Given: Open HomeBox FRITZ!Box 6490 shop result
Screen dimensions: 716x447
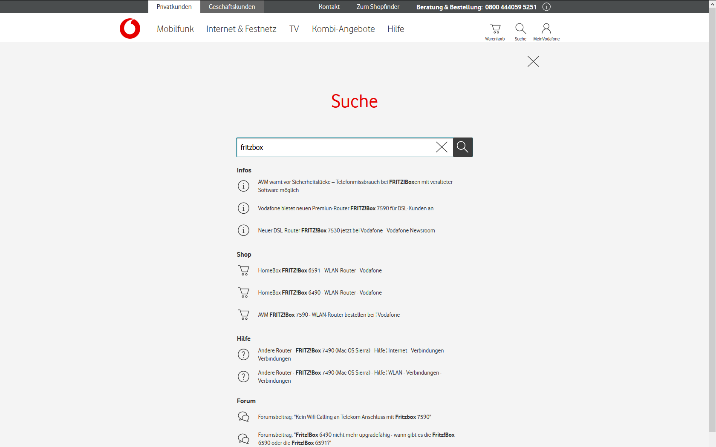Looking at the screenshot, I should click(320, 292).
